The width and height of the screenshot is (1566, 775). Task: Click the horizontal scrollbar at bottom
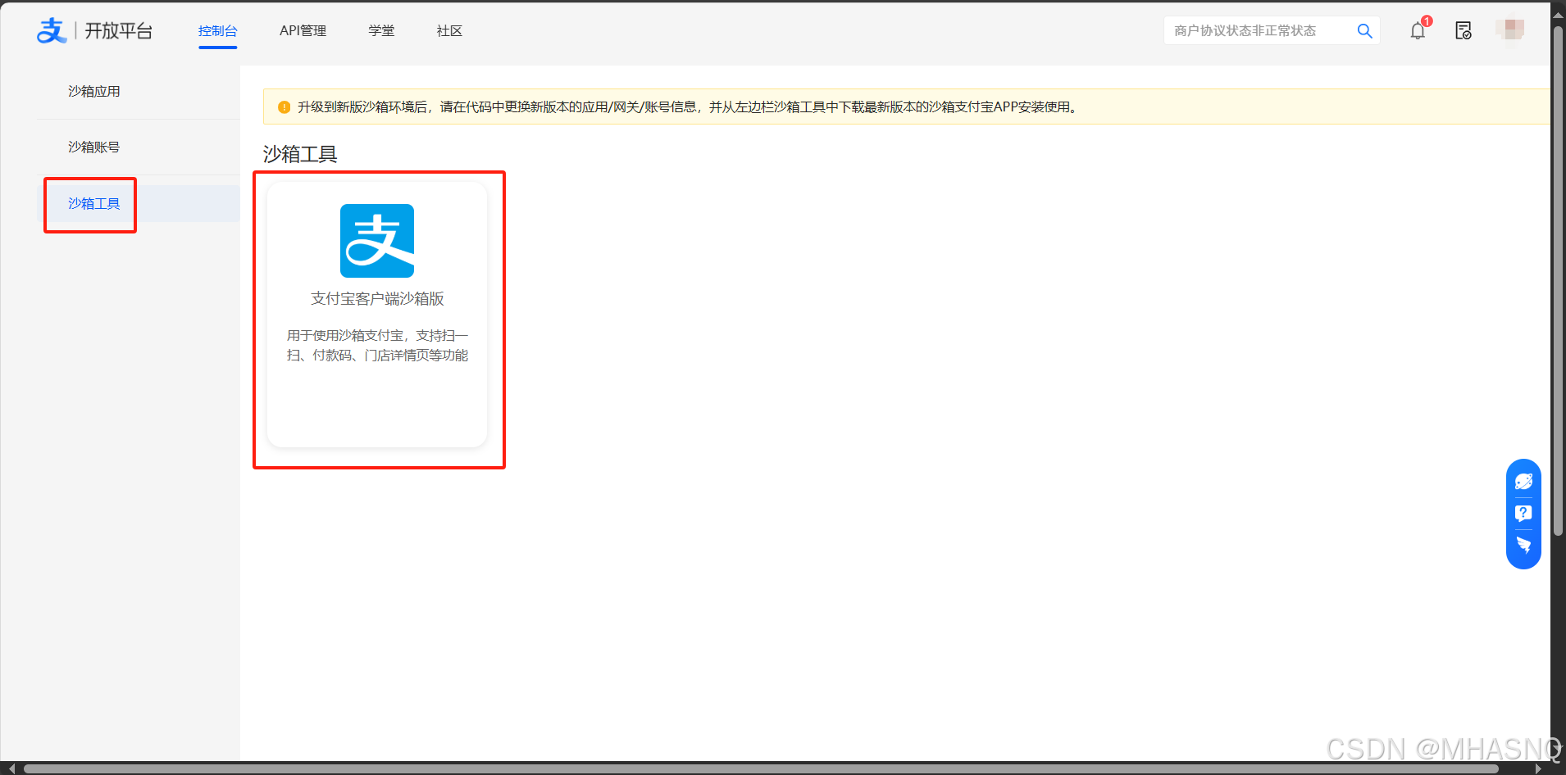point(761,768)
